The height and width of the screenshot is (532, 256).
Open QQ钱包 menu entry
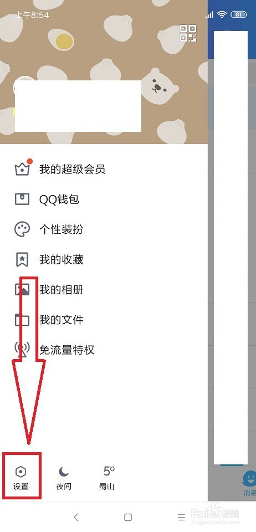[59, 199]
